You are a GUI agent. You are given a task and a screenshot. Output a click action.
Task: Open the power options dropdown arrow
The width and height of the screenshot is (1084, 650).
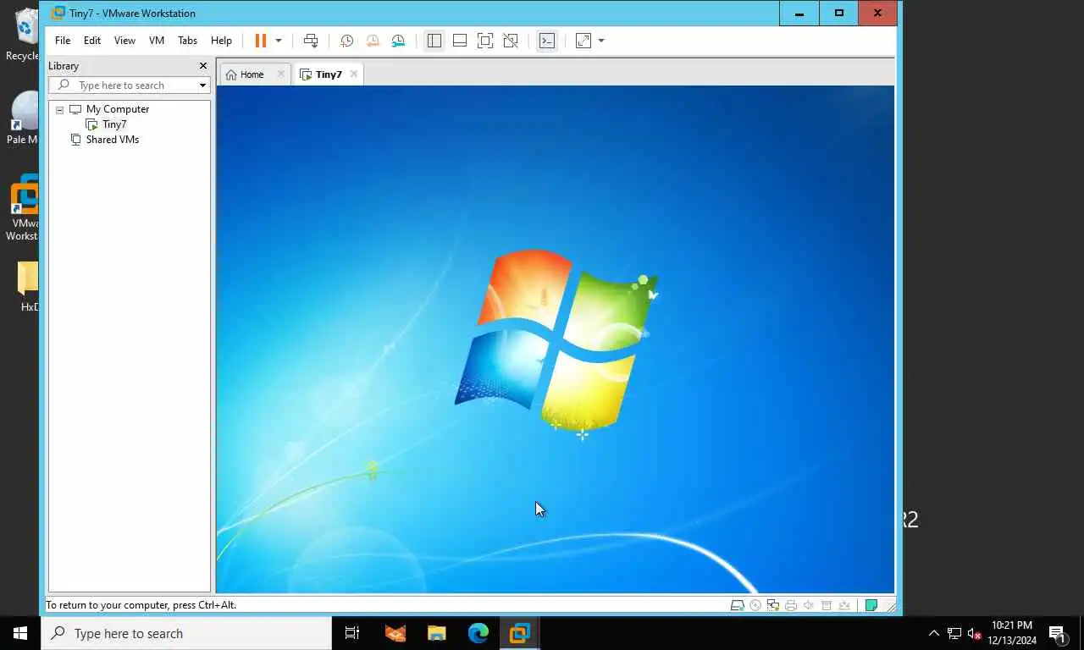tap(278, 41)
